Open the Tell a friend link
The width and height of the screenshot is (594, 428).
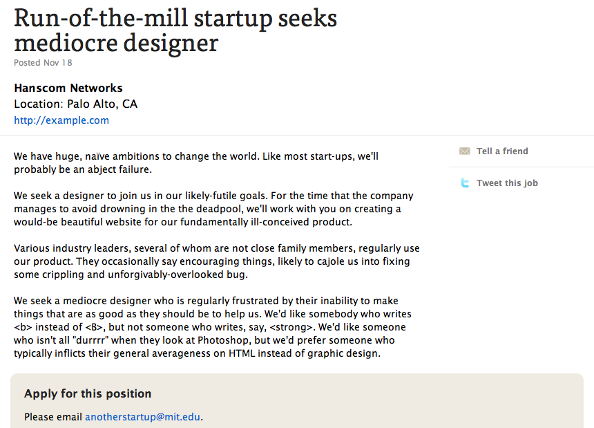pos(502,151)
